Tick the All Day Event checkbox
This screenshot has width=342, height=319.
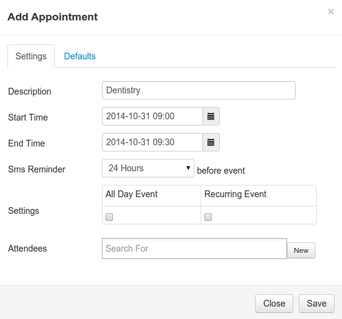[109, 217]
